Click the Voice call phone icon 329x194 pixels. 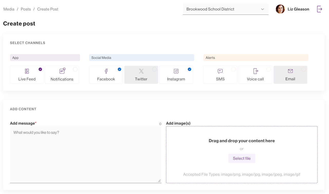[x=255, y=71]
